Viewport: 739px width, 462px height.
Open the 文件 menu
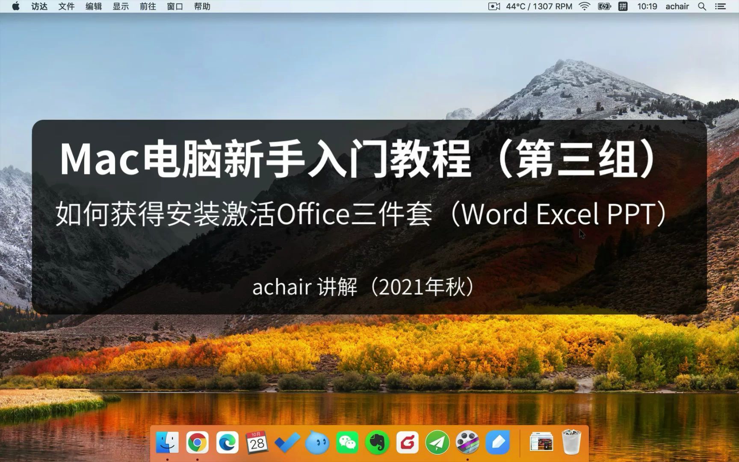66,6
